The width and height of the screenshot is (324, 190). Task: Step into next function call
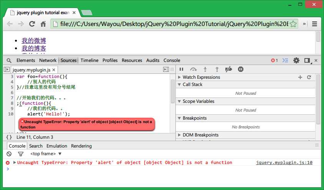(x=205, y=69)
